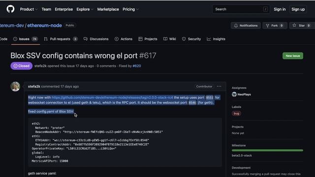315x177 pixels.
Task: Click the BeaconNodeAddr code line
Action: [99, 132]
